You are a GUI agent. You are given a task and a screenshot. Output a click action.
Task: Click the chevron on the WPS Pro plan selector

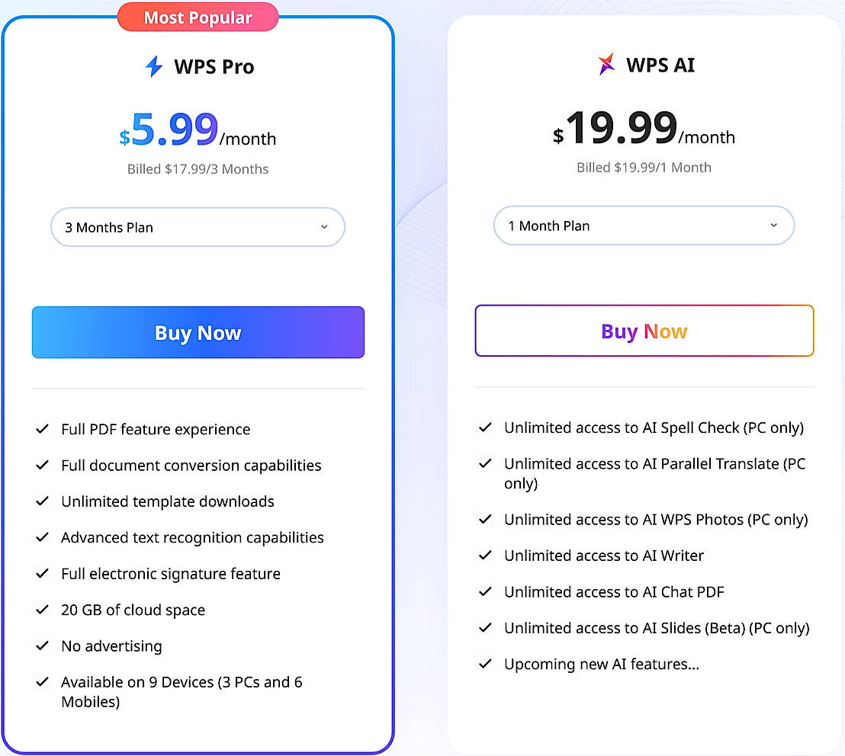[325, 227]
